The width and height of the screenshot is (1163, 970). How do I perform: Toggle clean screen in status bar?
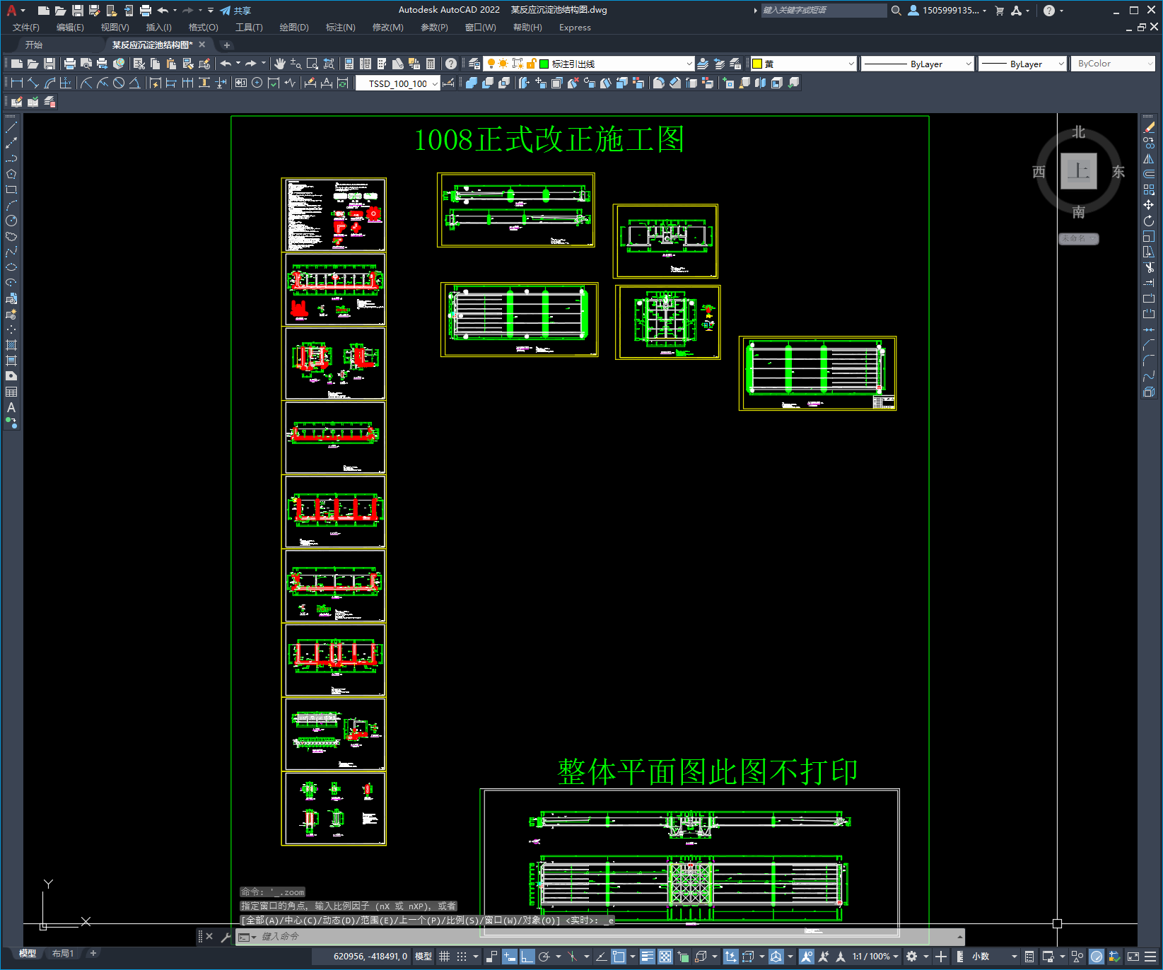click(1133, 957)
